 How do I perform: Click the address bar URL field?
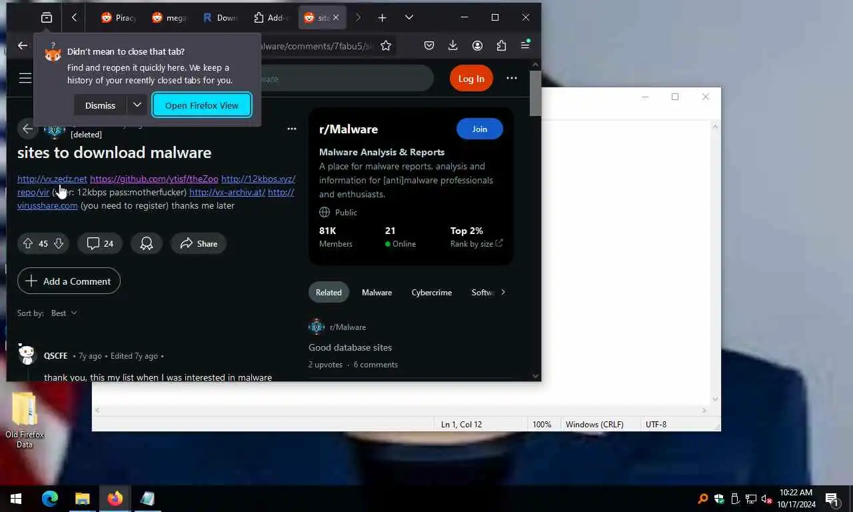[317, 46]
